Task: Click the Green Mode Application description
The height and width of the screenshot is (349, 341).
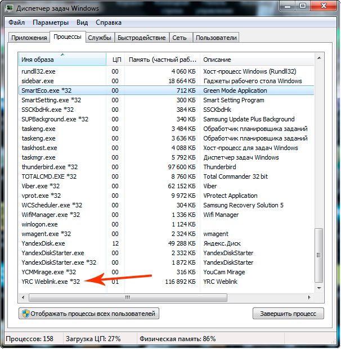Action: pyautogui.click(x=235, y=90)
